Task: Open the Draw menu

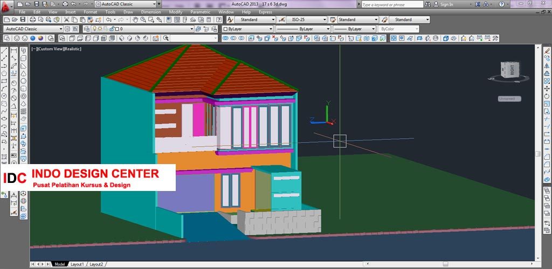Action: point(128,12)
